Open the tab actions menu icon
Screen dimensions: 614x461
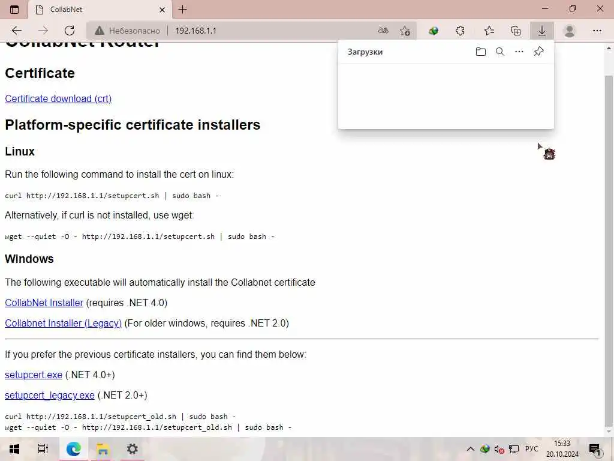click(14, 10)
